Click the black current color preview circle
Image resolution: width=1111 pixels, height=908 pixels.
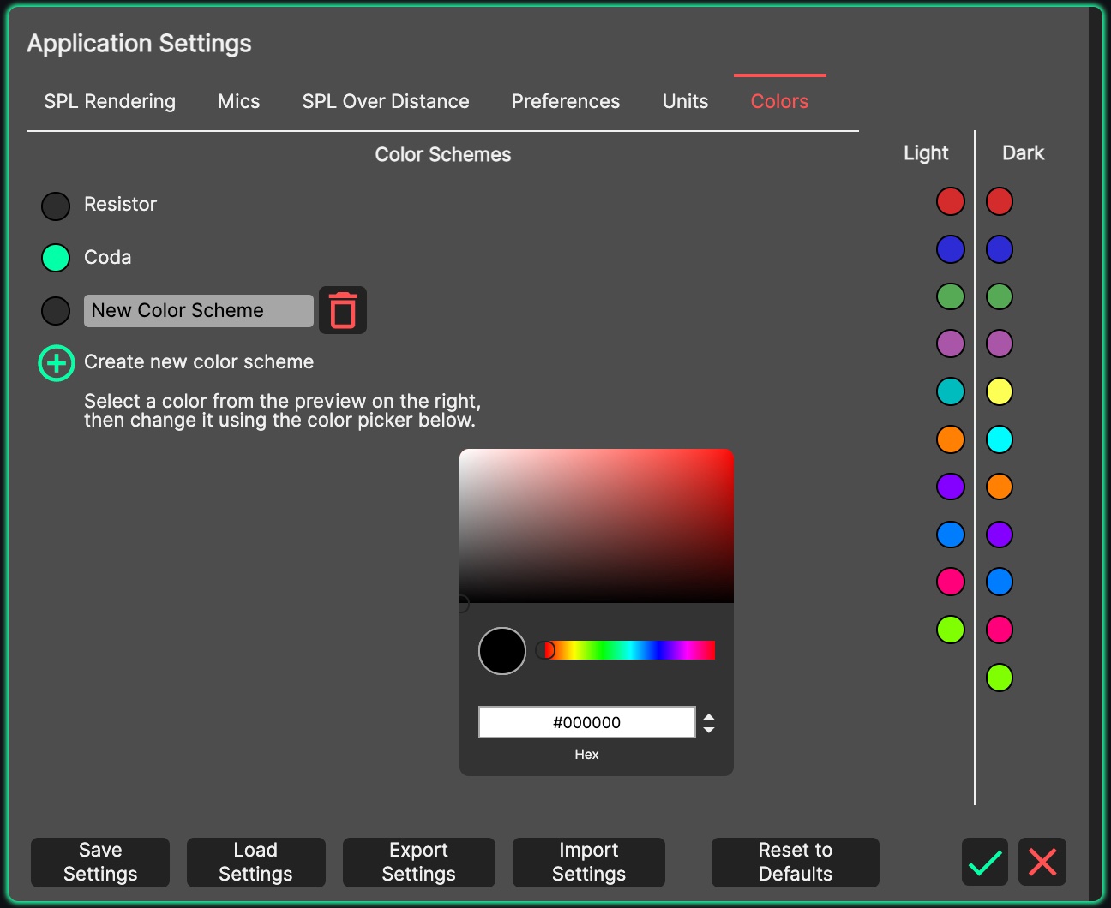[502, 651]
